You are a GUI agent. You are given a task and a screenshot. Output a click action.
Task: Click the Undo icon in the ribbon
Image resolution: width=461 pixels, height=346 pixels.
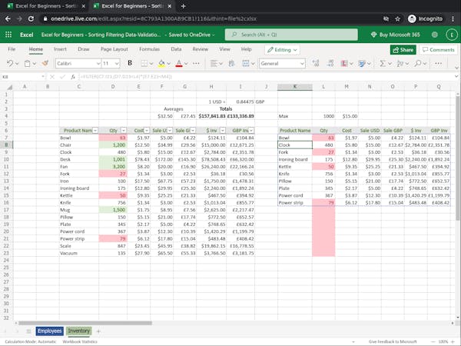pyautogui.click(x=10, y=63)
